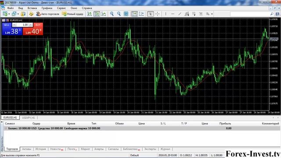
Task: Open the Торговля terminal tab
Action: point(12,149)
